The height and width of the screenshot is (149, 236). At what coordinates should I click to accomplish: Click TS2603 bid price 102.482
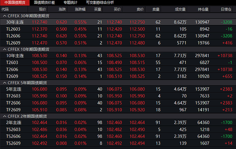click(114, 130)
